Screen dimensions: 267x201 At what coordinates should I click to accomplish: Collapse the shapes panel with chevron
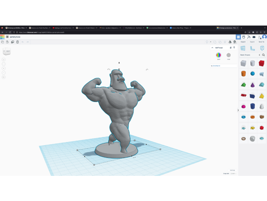click(238, 110)
